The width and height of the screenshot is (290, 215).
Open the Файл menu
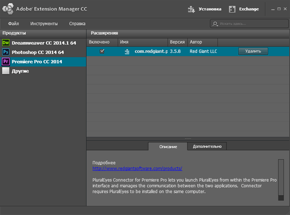[14, 24]
